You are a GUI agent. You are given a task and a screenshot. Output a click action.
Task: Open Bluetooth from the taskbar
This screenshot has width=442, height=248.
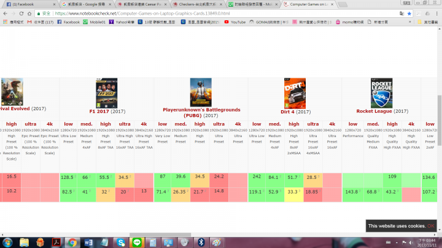click(201, 242)
